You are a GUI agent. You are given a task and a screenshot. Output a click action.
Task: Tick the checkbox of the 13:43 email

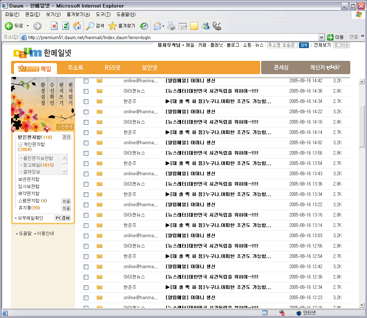click(86, 174)
